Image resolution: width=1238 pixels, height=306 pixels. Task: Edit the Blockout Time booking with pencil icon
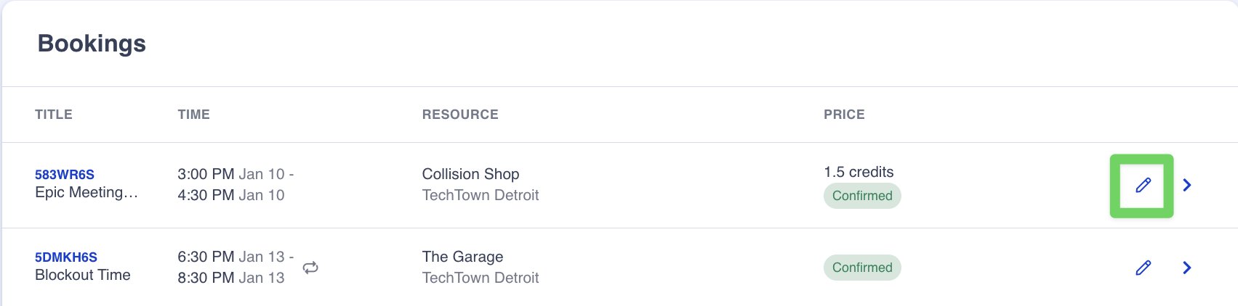coord(1143,268)
